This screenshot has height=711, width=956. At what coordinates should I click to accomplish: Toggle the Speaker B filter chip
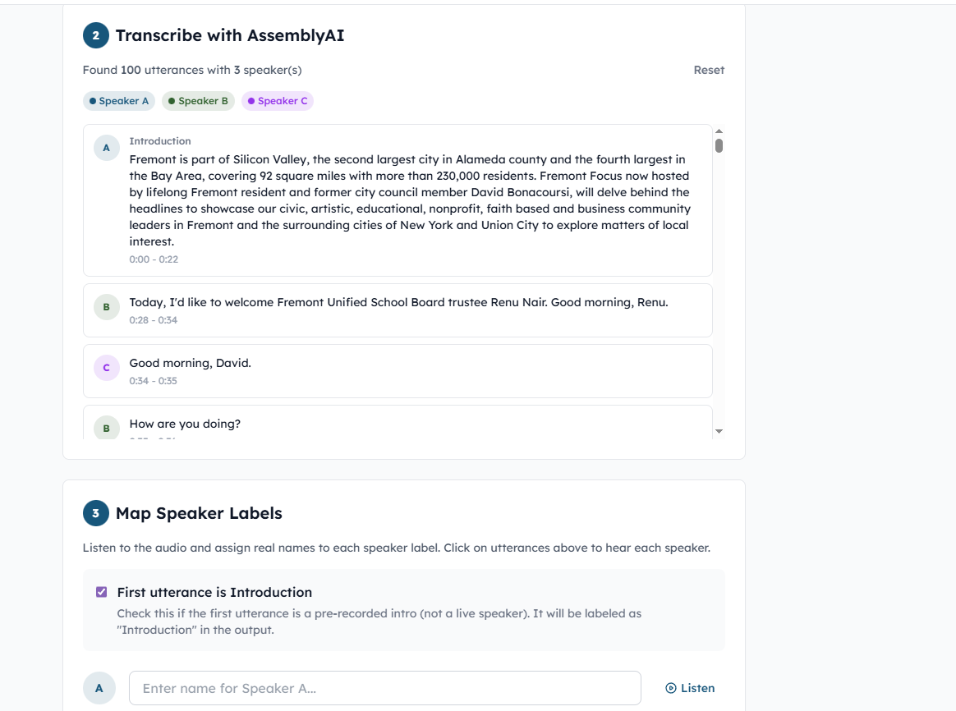(x=198, y=101)
